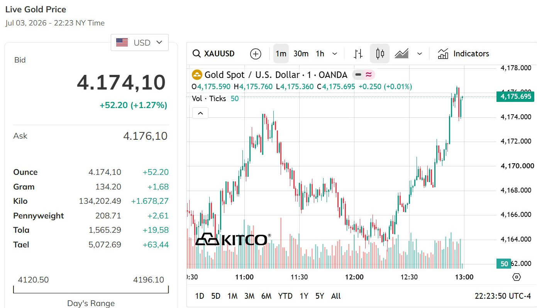Collapse the chart legend with the caret button

coord(200,113)
